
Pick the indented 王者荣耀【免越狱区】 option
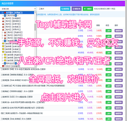click(x=17, y=55)
